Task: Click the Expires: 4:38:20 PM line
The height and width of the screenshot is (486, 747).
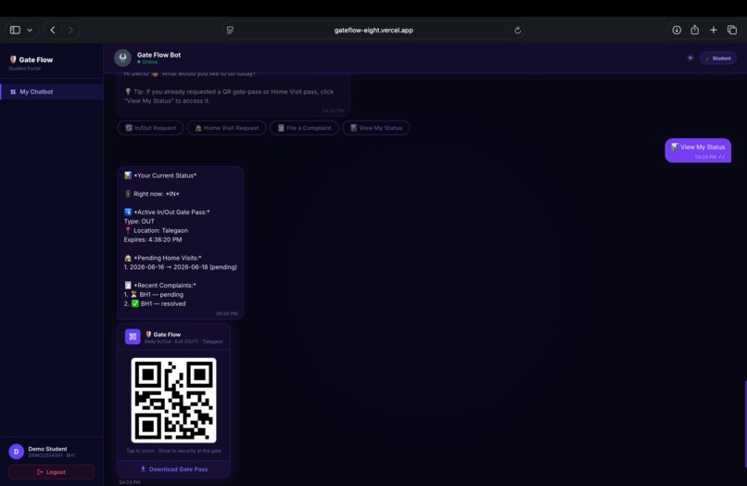Action: point(153,239)
